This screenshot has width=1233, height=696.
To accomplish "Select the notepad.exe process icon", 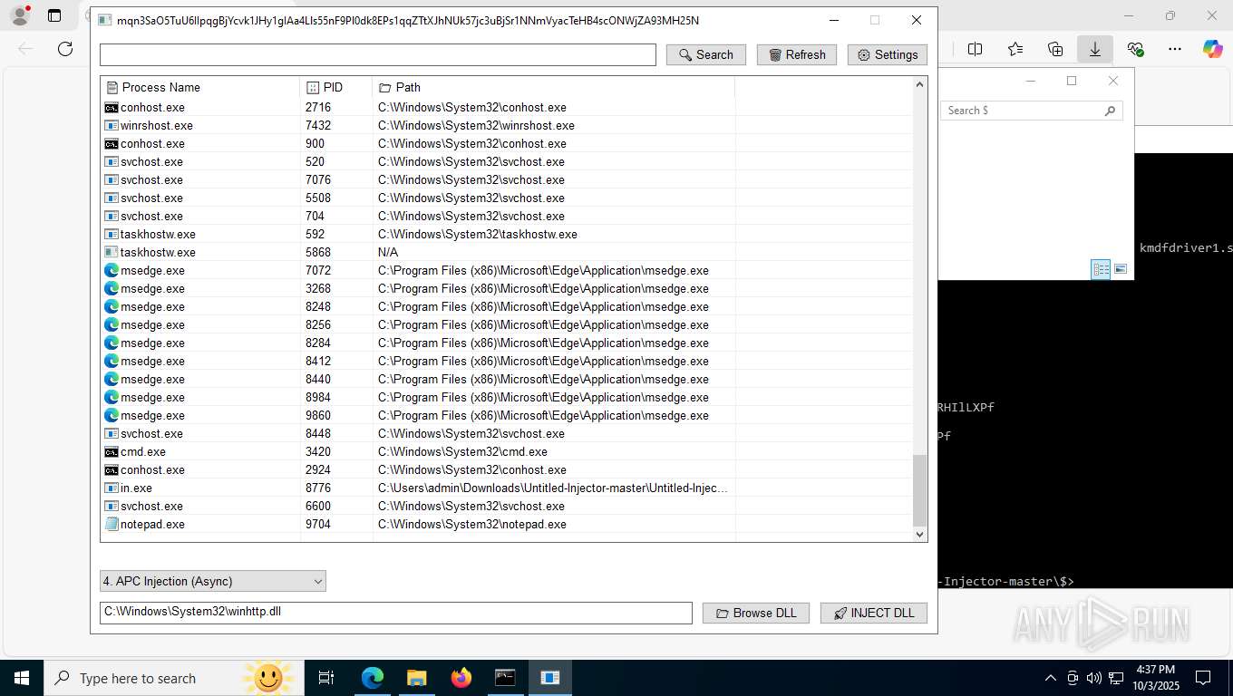I will [112, 524].
